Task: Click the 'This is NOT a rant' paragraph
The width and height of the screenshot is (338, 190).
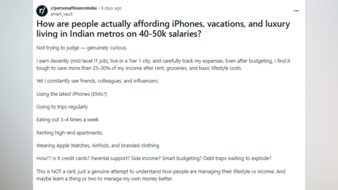Action: [x=161, y=175]
